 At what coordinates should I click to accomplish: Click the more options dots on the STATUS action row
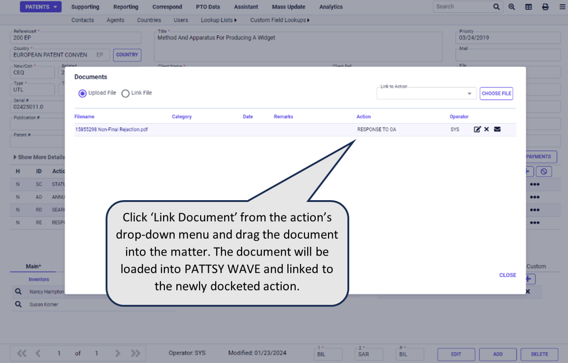535,184
